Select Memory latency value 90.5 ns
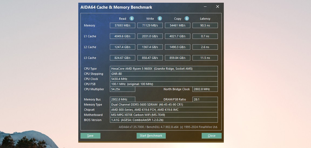Viewport: 311px width, 148px height. coord(205,25)
